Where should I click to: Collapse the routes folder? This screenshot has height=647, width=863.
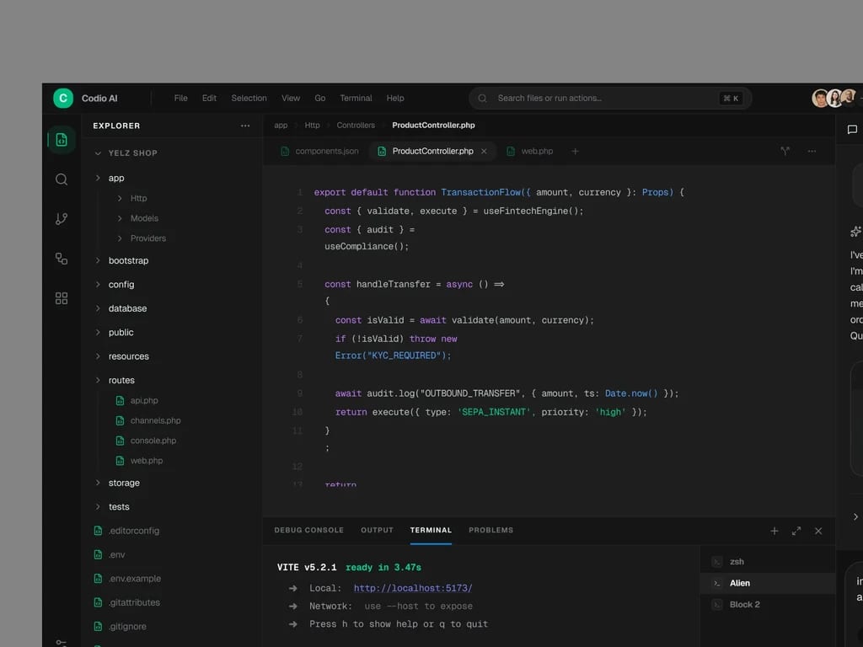coord(98,380)
